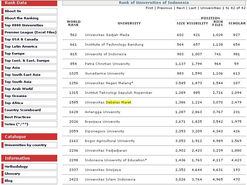The width and height of the screenshot is (247, 185).
Task: Go to Top Cent. & East. Europe
Action: click(x=29, y=61)
